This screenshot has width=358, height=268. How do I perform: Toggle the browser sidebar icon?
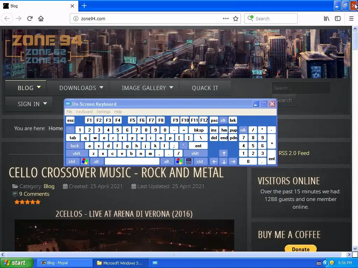[338, 18]
